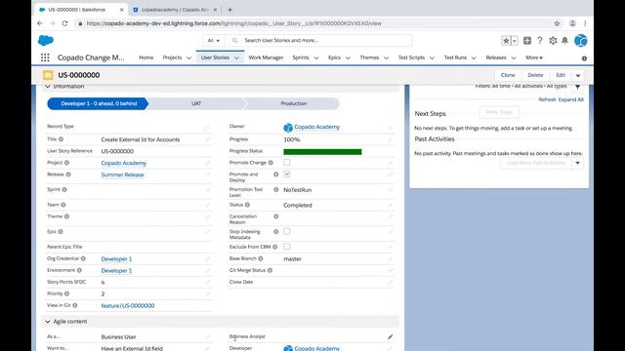Screen dimensions: 625x351
Task: Open the Setup gear icon
Action: tap(553, 40)
